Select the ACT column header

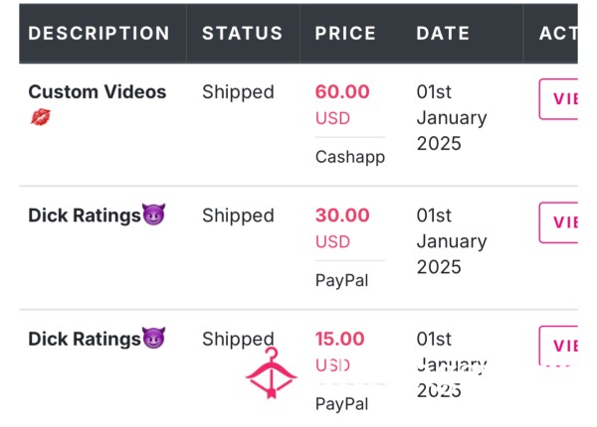click(x=558, y=33)
